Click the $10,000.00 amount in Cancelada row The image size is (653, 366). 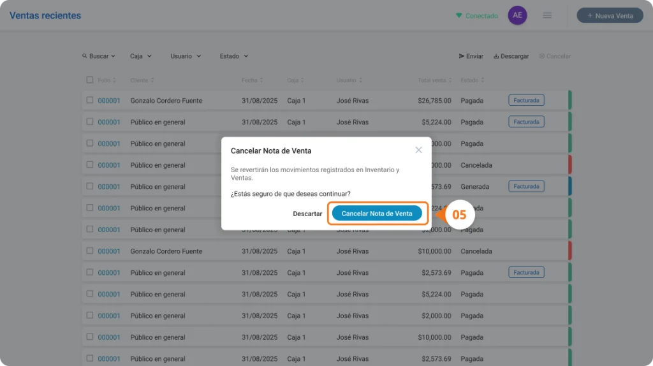point(434,251)
